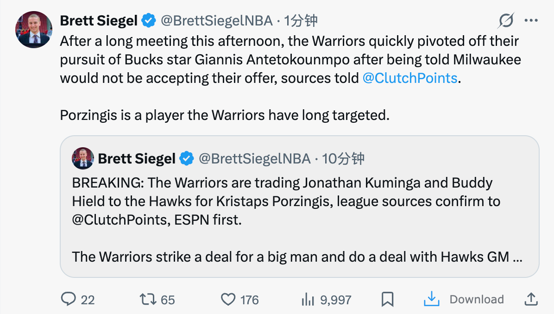
Task: Click the repost arrows icon
Action: pos(148,299)
